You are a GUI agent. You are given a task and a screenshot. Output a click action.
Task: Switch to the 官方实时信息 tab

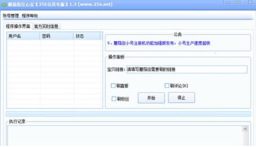pyautogui.click(x=46, y=26)
